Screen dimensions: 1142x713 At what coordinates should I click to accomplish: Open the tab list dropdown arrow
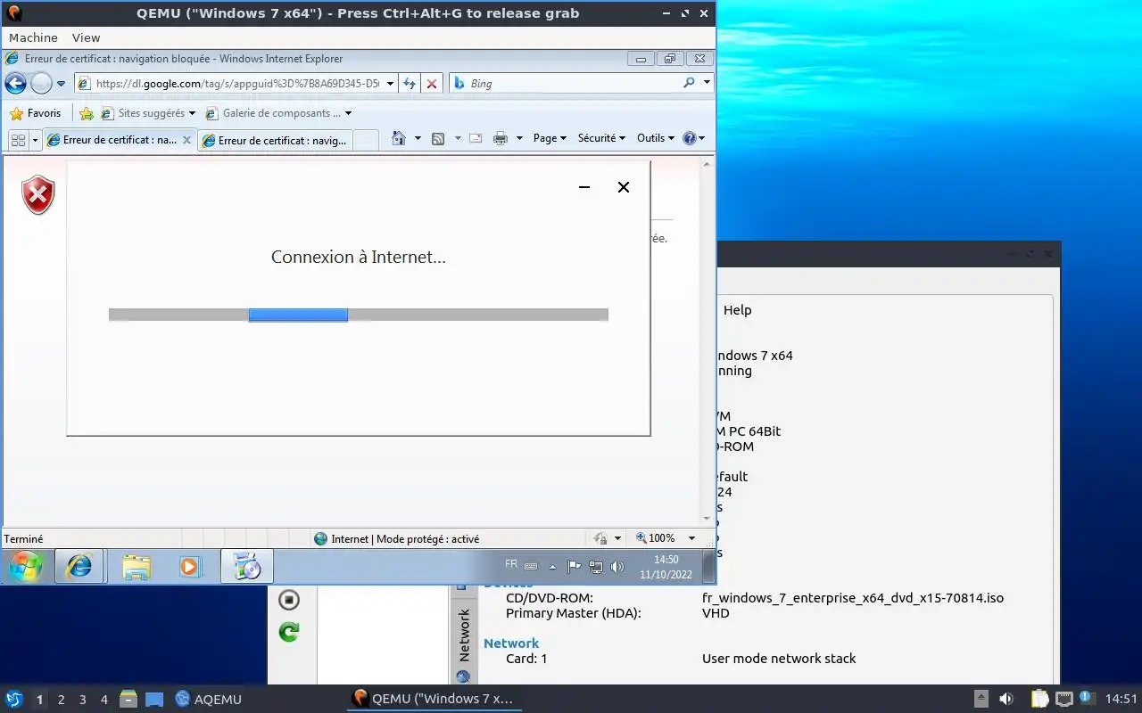coord(36,140)
